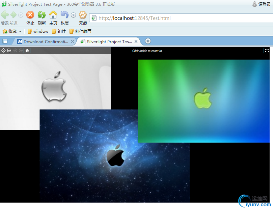Click the first zoom control in viewer toolbar

point(3,51)
